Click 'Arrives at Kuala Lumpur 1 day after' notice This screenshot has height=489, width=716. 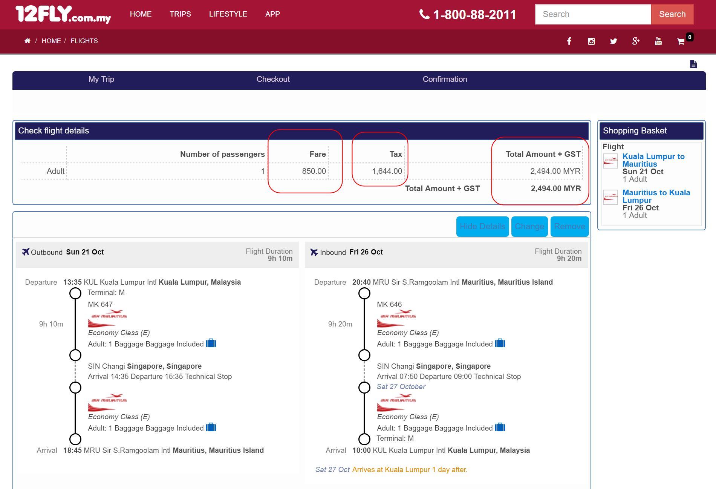click(x=410, y=470)
